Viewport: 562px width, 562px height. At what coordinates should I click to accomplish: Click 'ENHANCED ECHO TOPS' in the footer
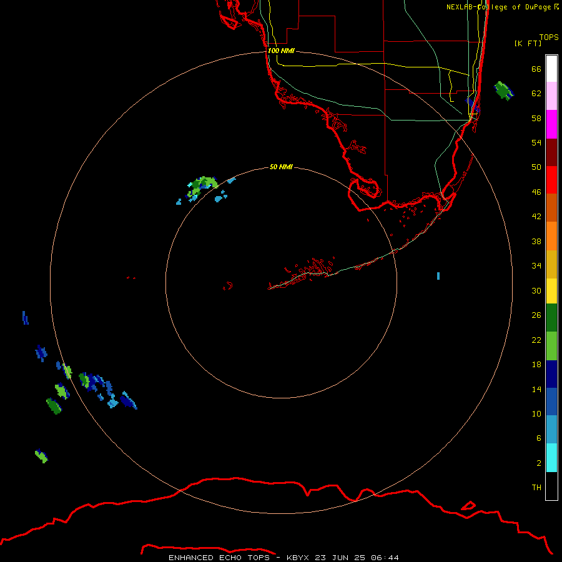(219, 558)
